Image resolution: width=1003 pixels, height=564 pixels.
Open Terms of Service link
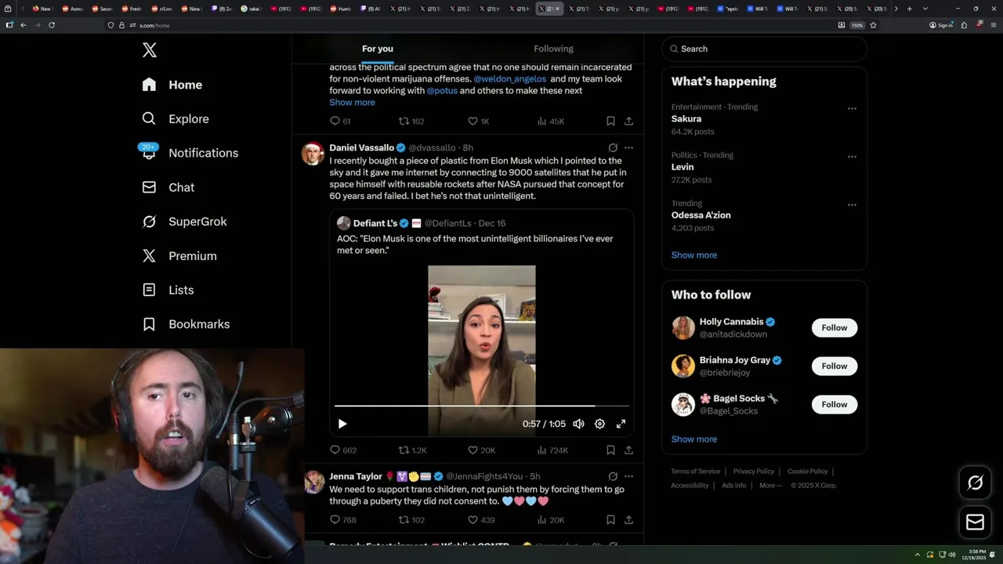pyautogui.click(x=695, y=472)
